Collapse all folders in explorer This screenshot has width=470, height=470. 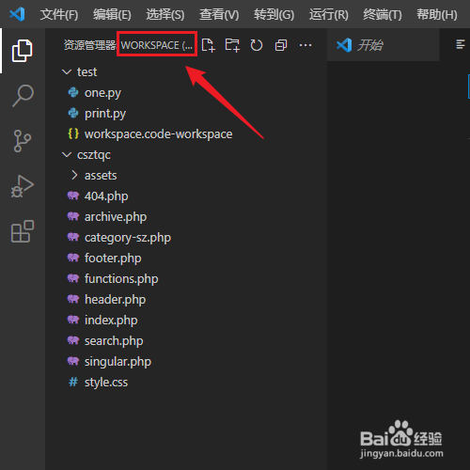281,45
